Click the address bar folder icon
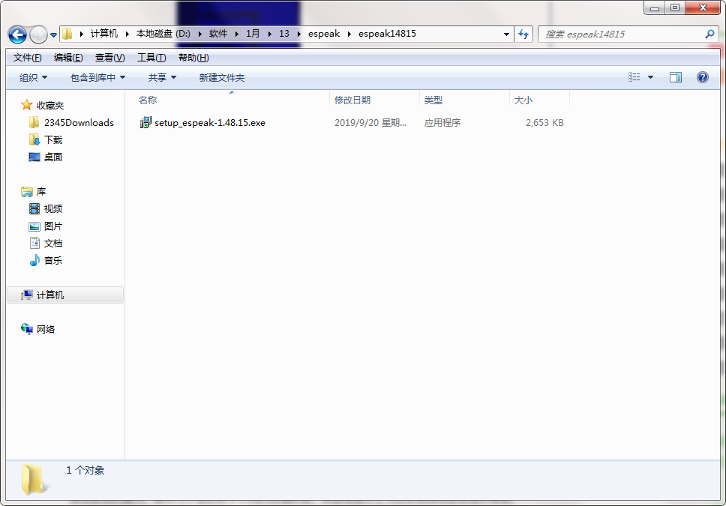The height and width of the screenshot is (506, 726). pos(67,34)
